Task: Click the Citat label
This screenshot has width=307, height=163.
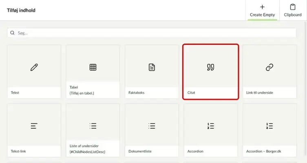Action: click(x=191, y=93)
